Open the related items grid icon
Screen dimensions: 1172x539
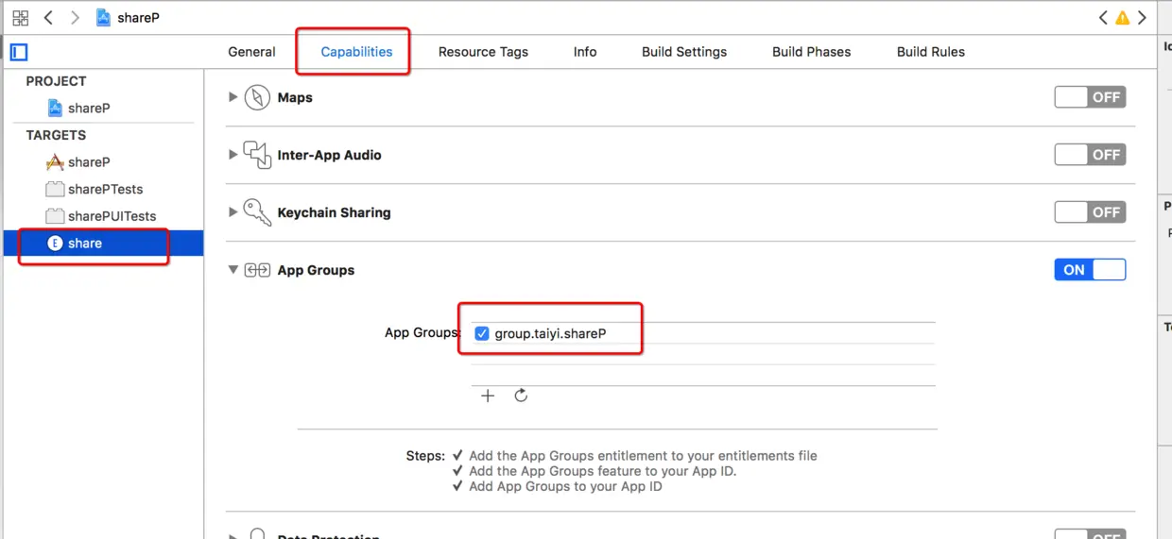click(20, 17)
